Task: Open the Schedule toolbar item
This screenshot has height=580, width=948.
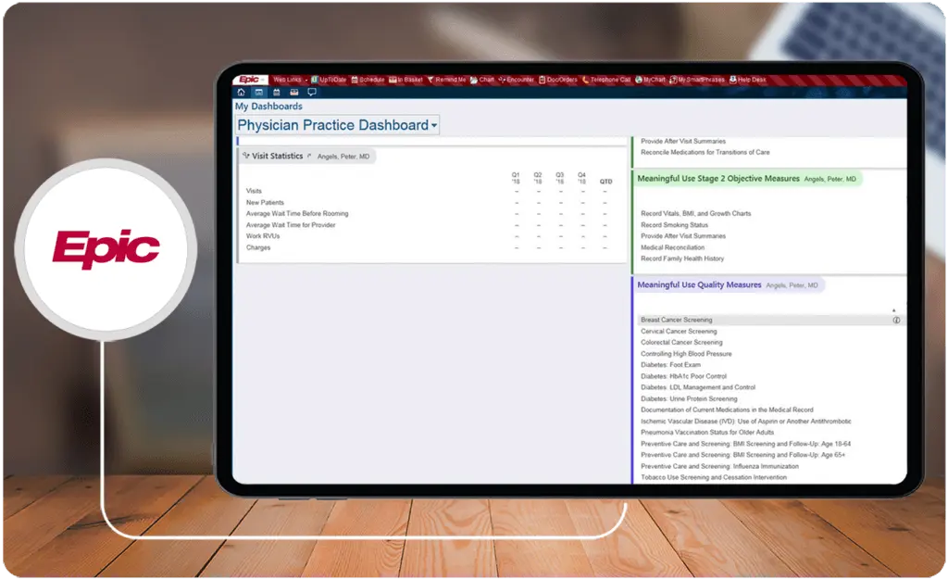Action: pyautogui.click(x=368, y=80)
